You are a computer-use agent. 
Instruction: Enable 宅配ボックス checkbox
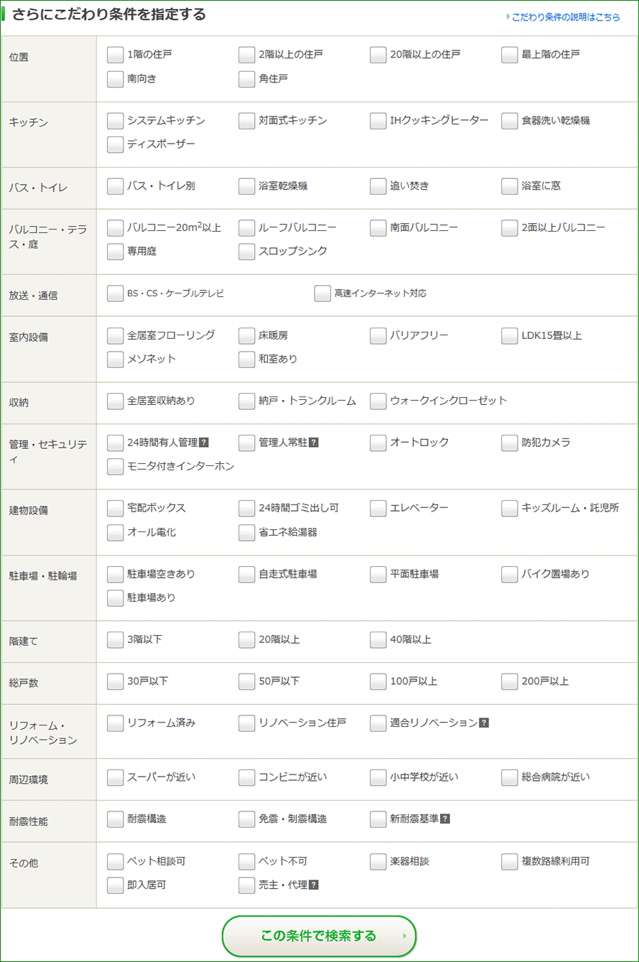(115, 508)
